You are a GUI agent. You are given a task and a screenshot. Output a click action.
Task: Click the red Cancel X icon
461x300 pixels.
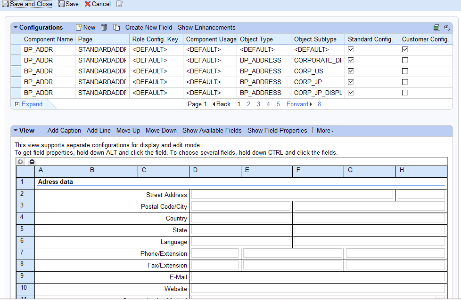point(88,4)
